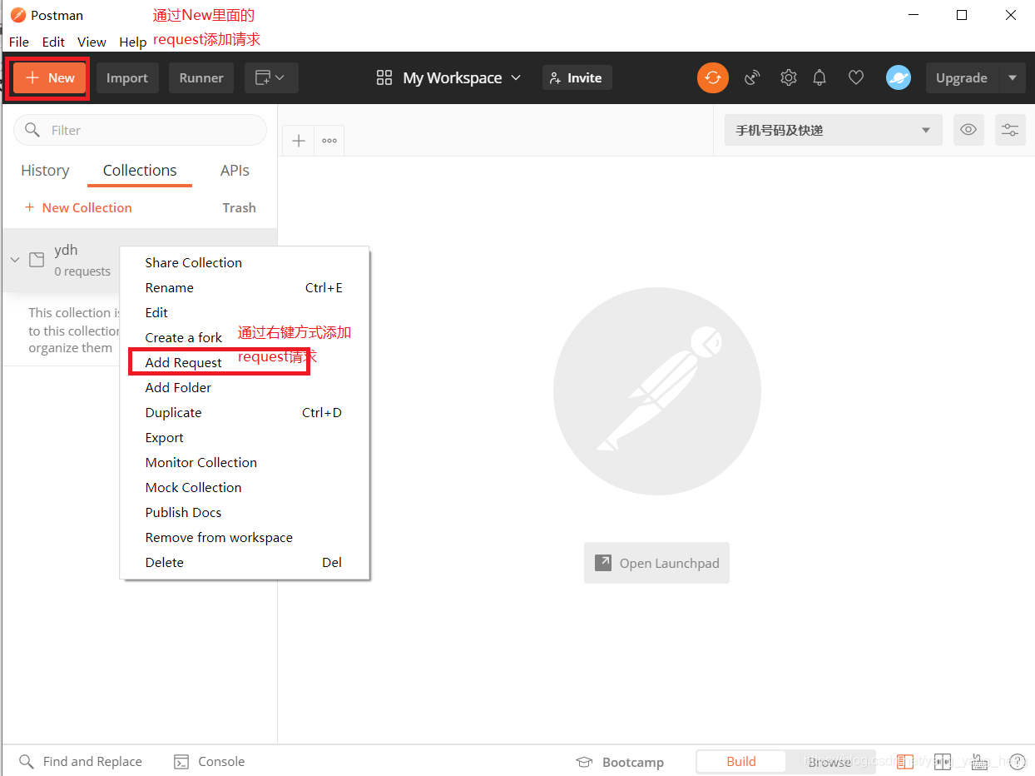The width and height of the screenshot is (1035, 776).
Task: Open the Runner
Action: coord(201,77)
